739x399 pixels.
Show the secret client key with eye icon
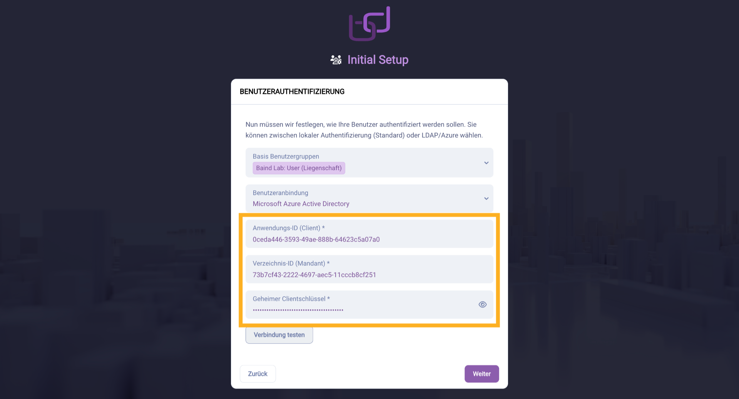pyautogui.click(x=482, y=304)
